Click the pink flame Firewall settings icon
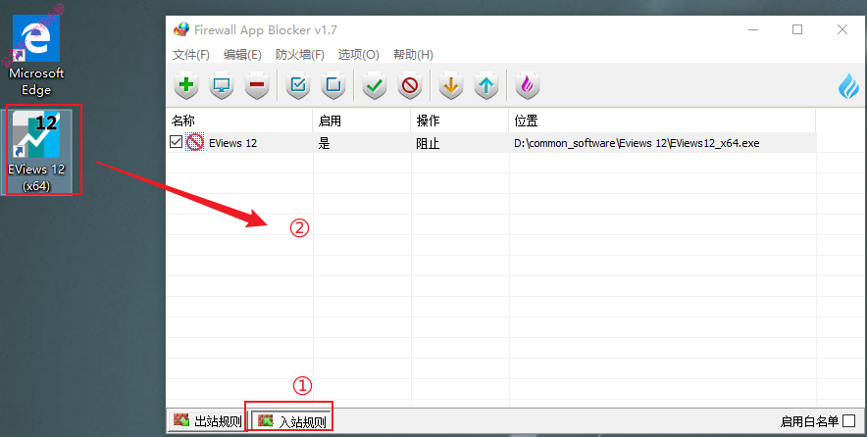This screenshot has height=437, width=867. [528, 85]
